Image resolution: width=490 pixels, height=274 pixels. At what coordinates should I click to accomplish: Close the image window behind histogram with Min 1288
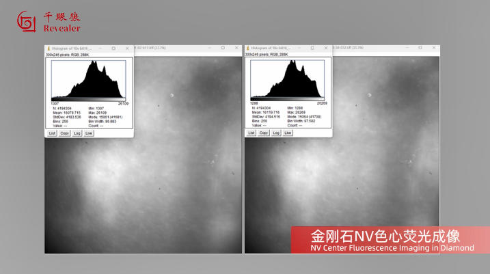(434, 48)
